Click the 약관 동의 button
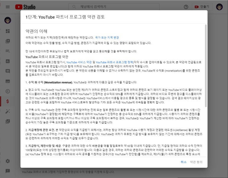Screen dimensions: 228x178 click(196, 162)
